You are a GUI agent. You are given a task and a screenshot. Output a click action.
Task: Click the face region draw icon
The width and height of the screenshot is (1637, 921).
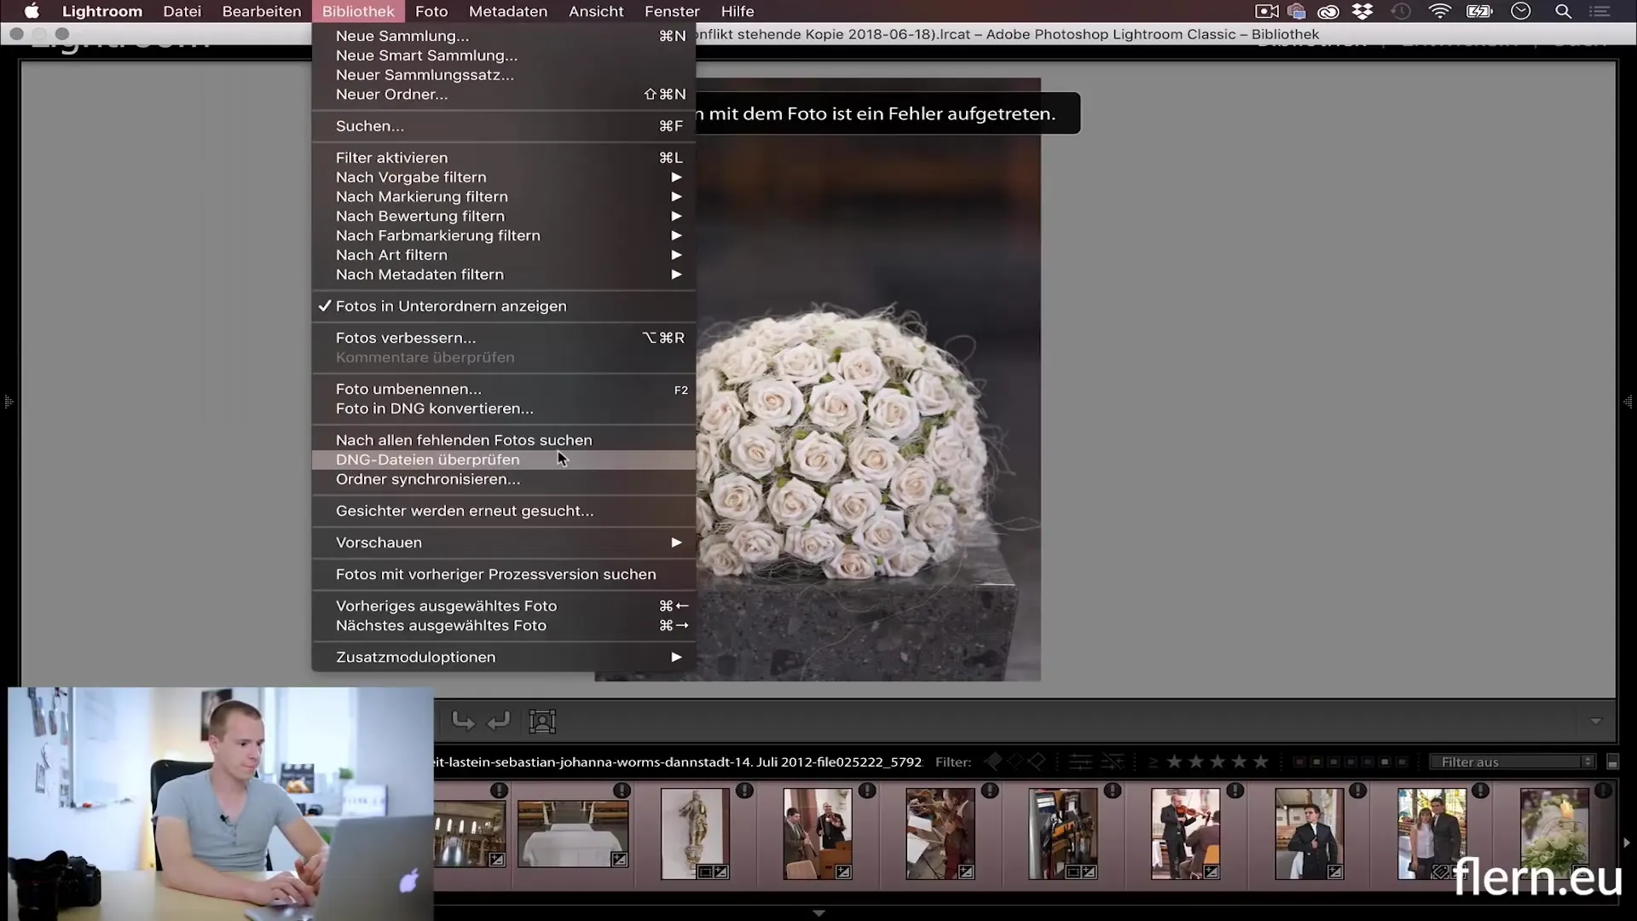click(542, 721)
